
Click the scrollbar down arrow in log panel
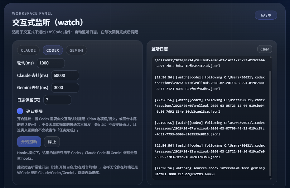270,178
